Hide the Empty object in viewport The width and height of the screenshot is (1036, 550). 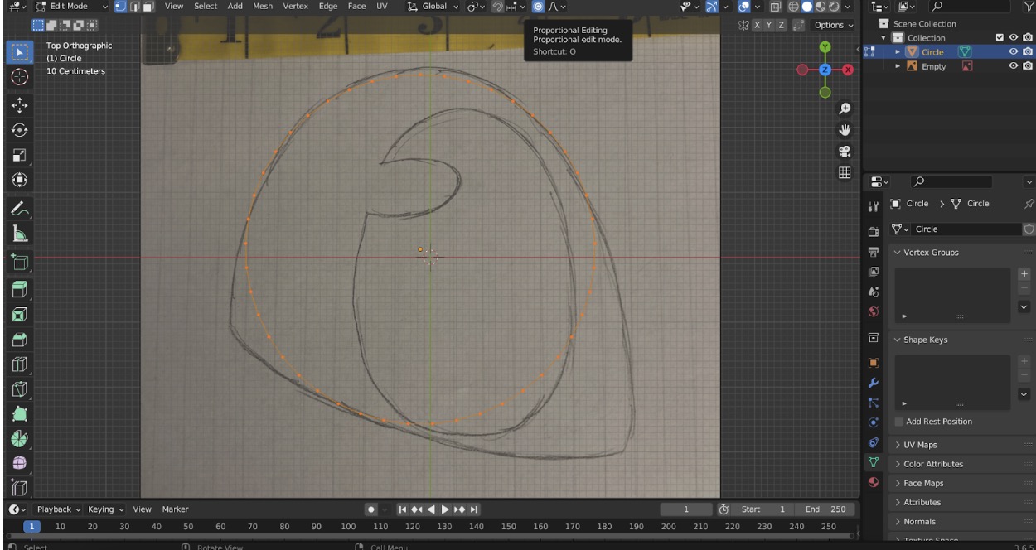pyautogui.click(x=1013, y=66)
